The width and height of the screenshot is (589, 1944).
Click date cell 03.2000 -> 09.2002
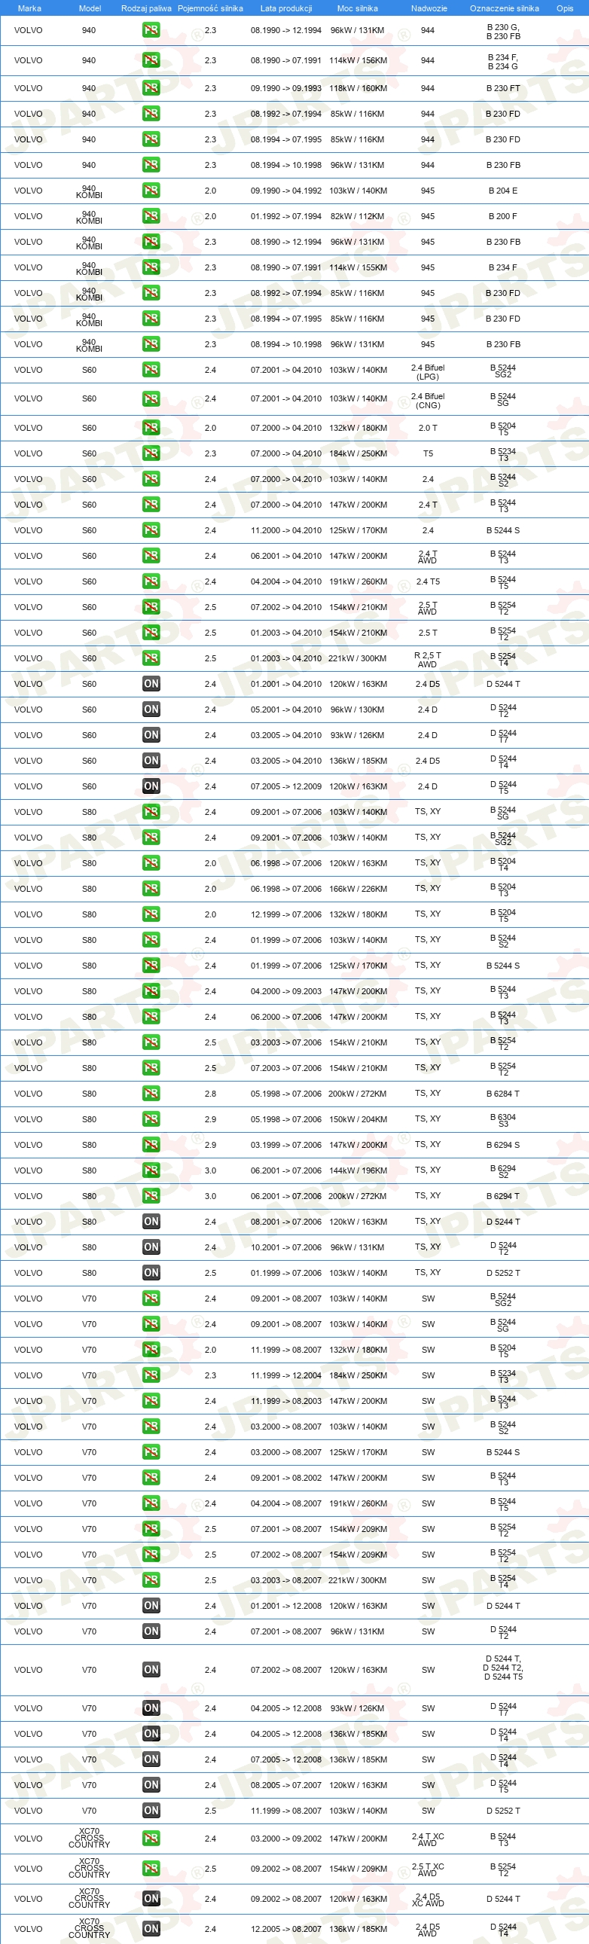click(286, 1839)
